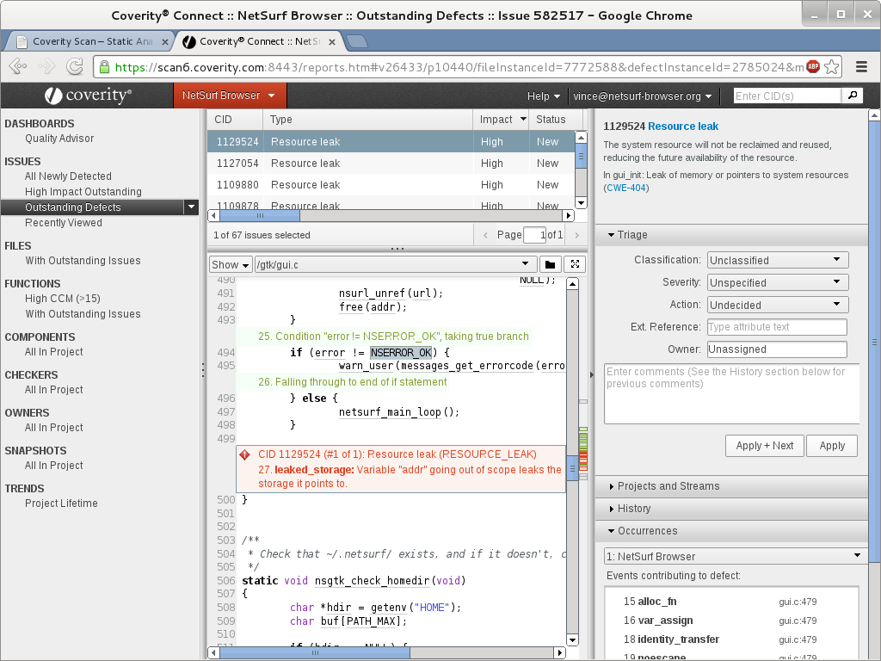Open the Show dropdown above the code
This screenshot has width=881, height=661.
[231, 264]
